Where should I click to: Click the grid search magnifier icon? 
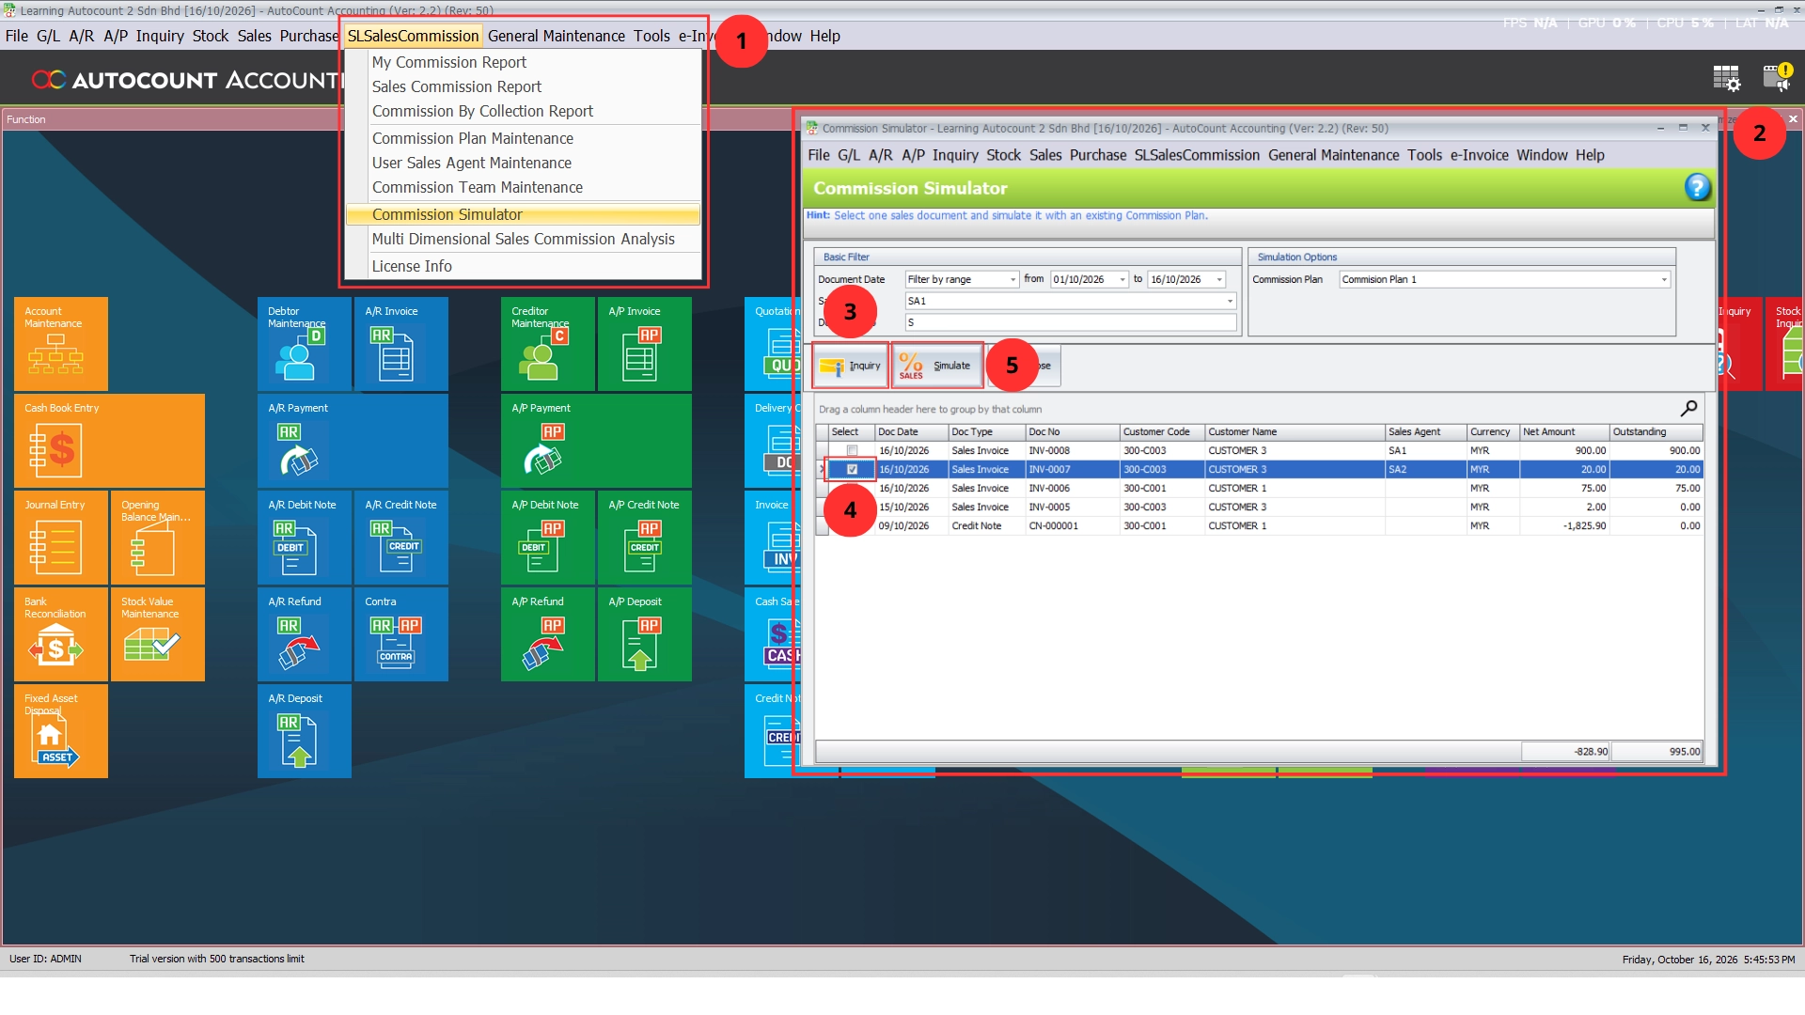[1688, 409]
